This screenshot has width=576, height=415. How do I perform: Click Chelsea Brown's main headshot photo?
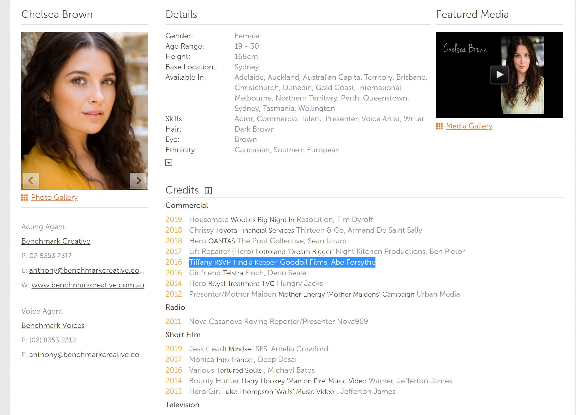(85, 104)
